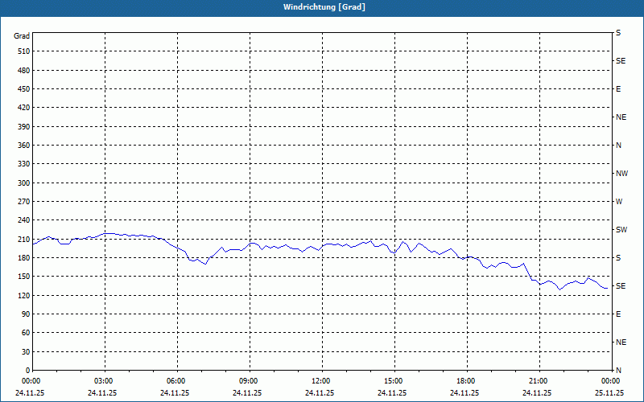Screen dimensions: 644x402
Task: Click the 'NW' compass label
Action: pos(621,174)
